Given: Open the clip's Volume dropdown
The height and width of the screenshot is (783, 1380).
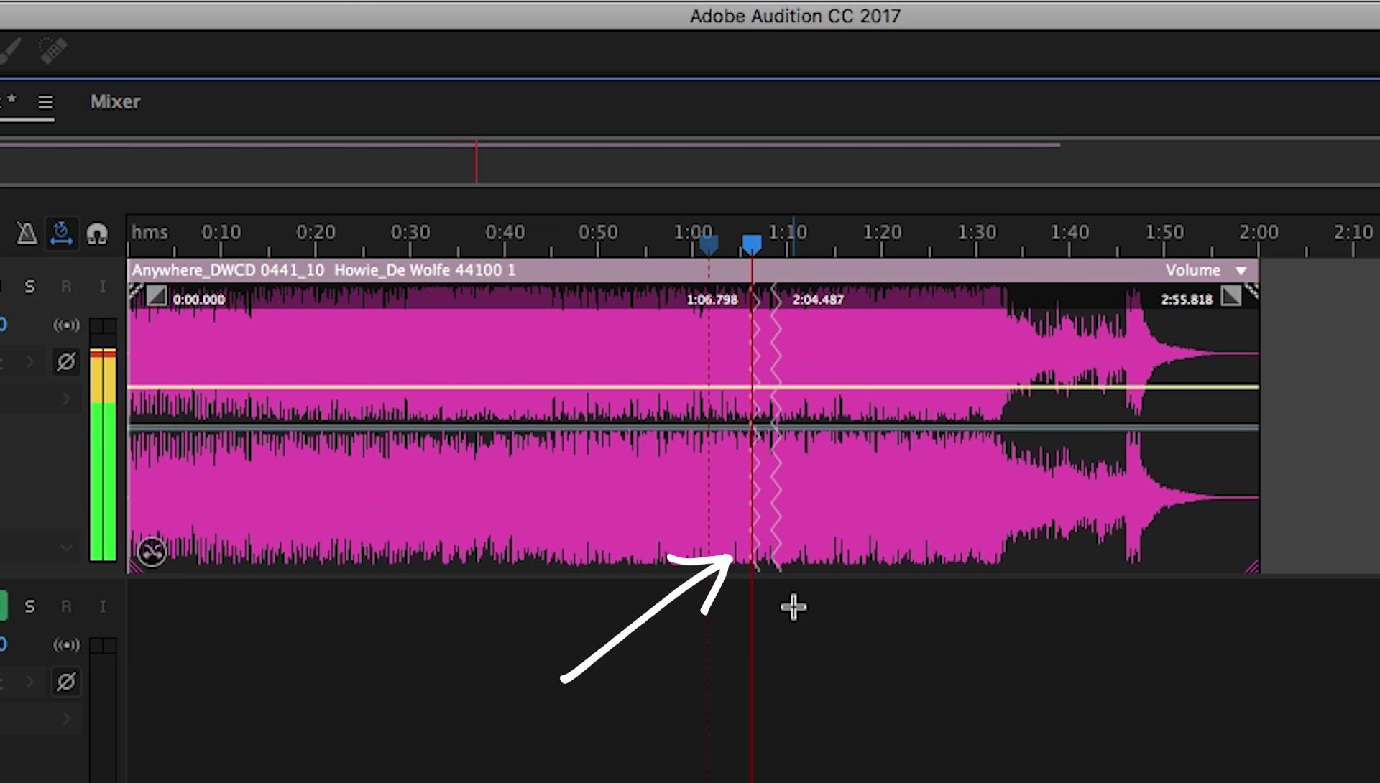Looking at the screenshot, I should 1241,271.
